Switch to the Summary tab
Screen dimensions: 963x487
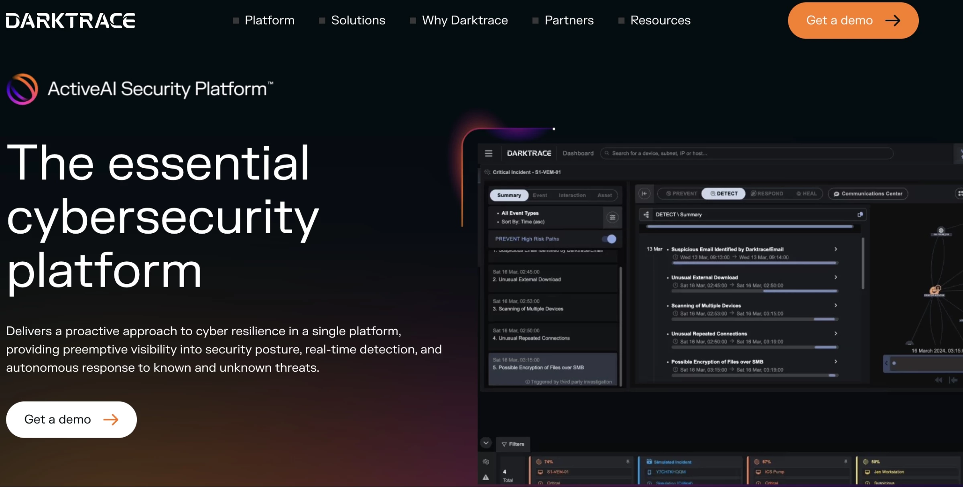point(509,195)
